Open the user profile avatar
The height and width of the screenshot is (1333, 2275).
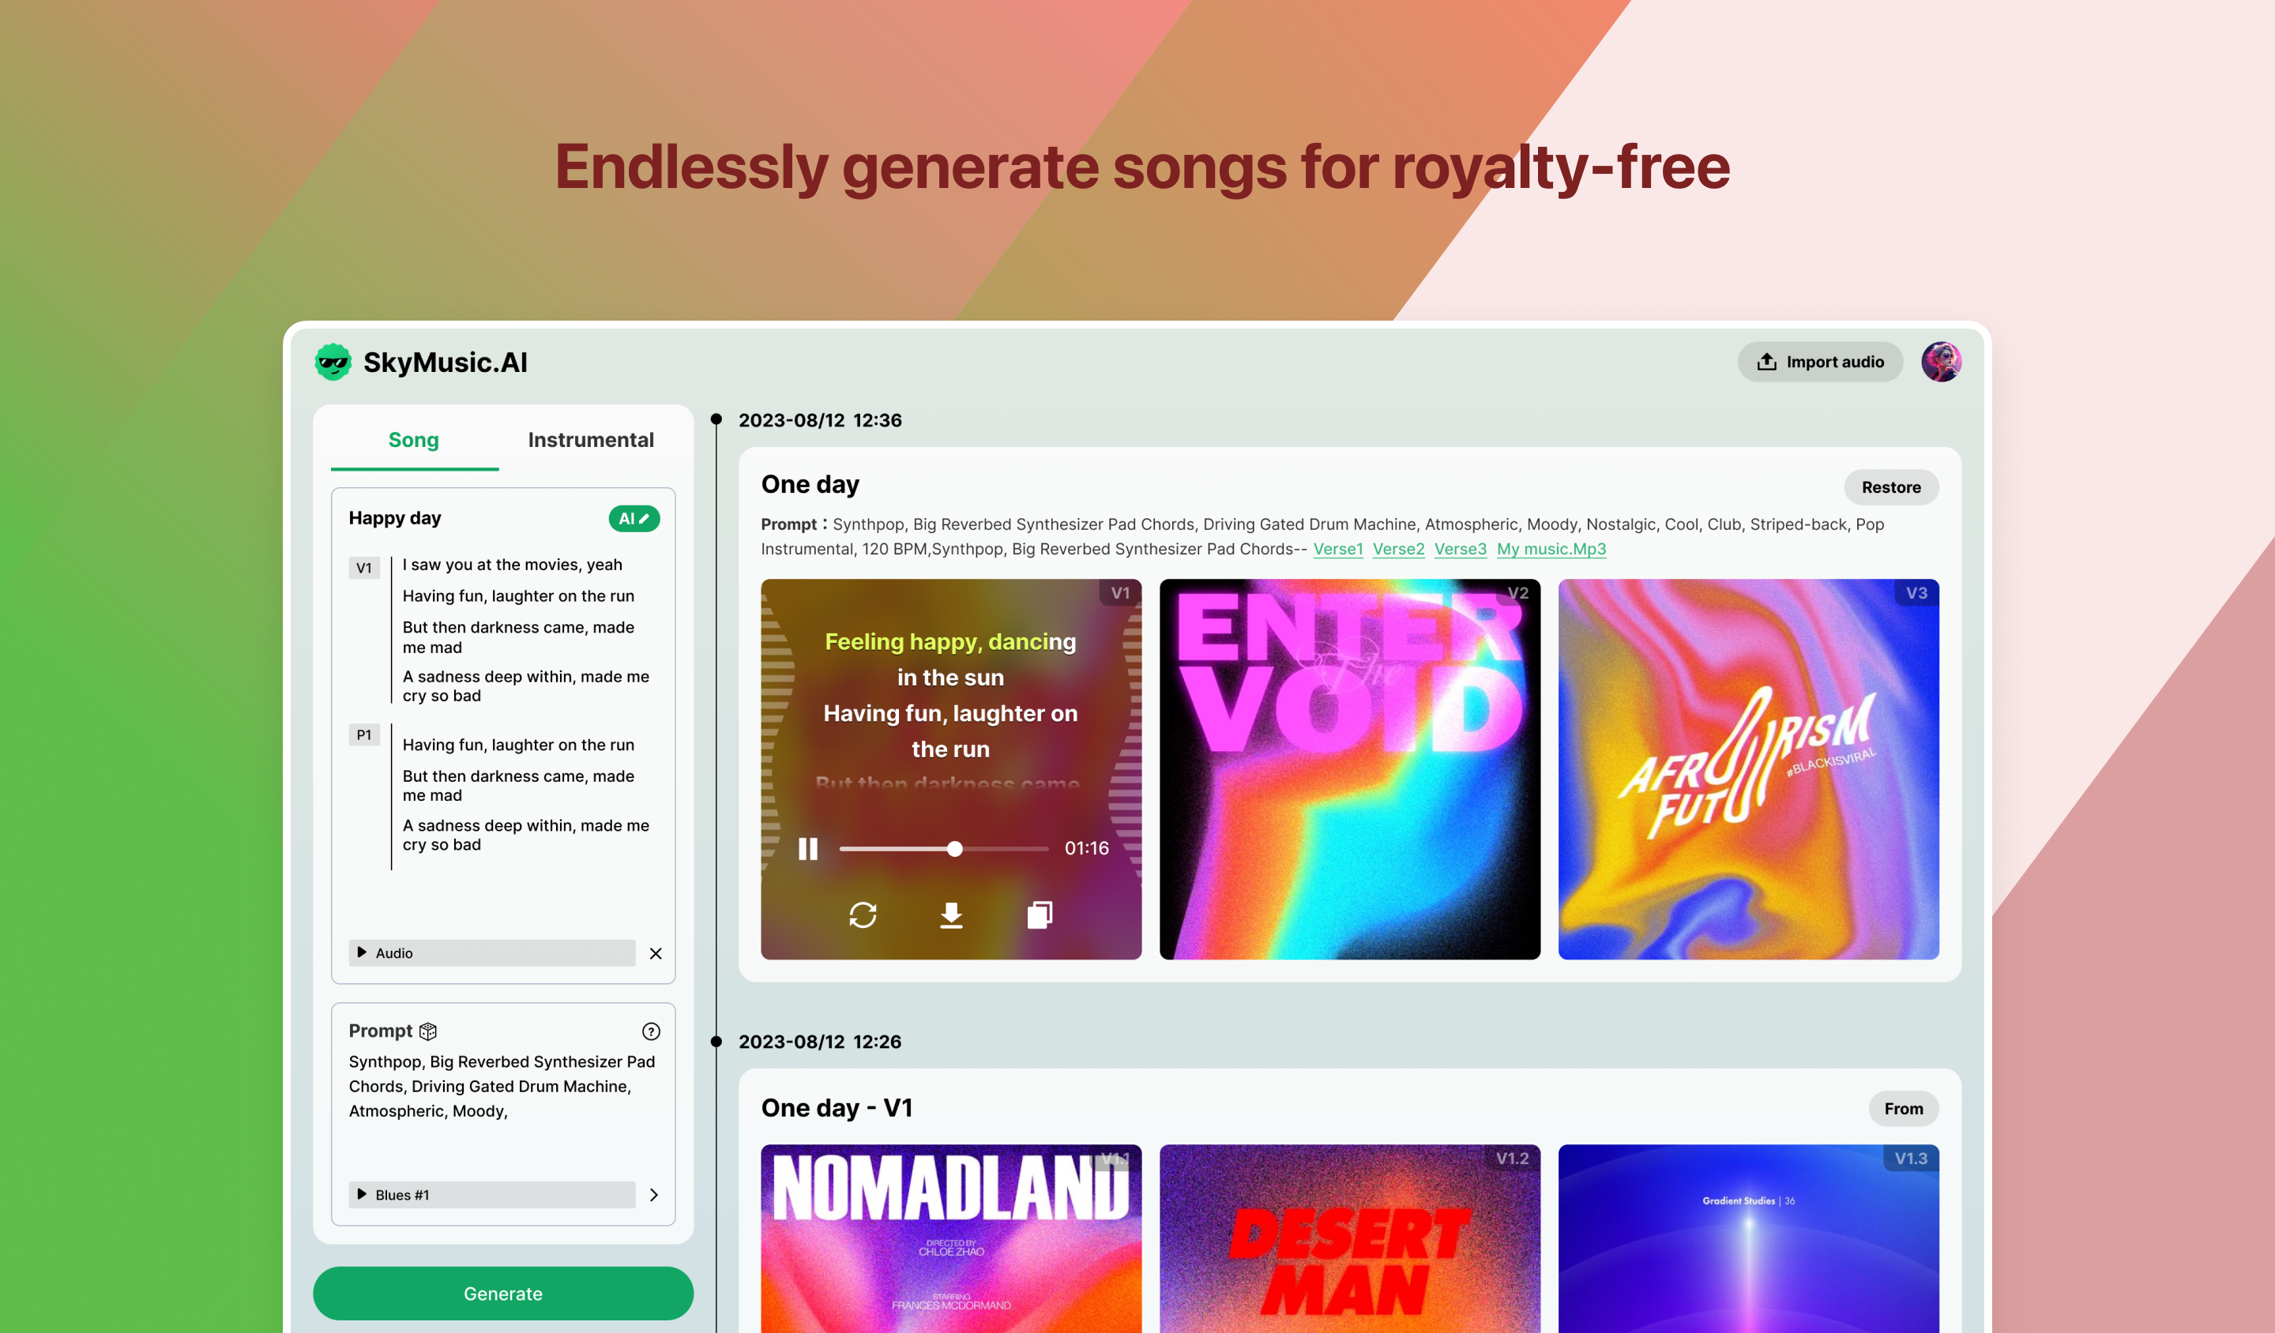pyautogui.click(x=1941, y=362)
